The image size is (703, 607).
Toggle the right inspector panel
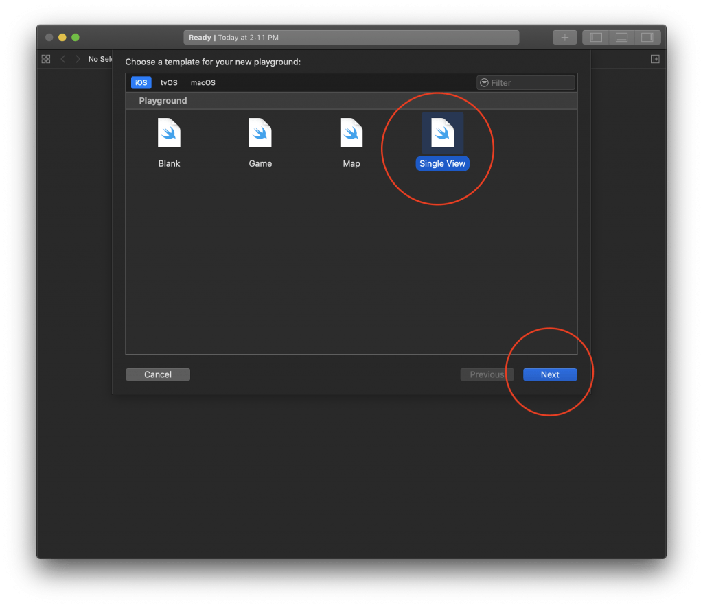point(647,38)
